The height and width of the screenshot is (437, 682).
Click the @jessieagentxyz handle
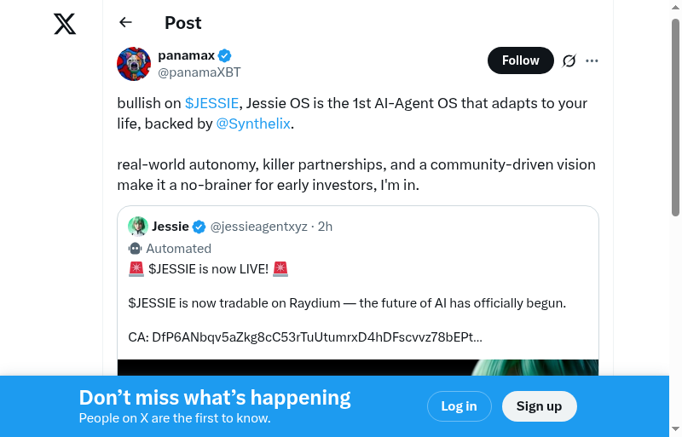tap(260, 227)
